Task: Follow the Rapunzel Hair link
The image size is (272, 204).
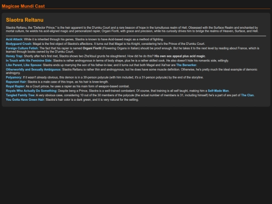Action: click(16, 82)
